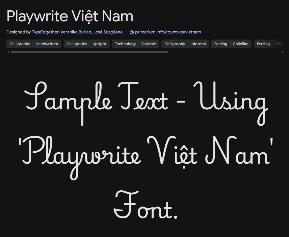Click the 'Playwrite Việt Nam' preview line

[x=146, y=158]
